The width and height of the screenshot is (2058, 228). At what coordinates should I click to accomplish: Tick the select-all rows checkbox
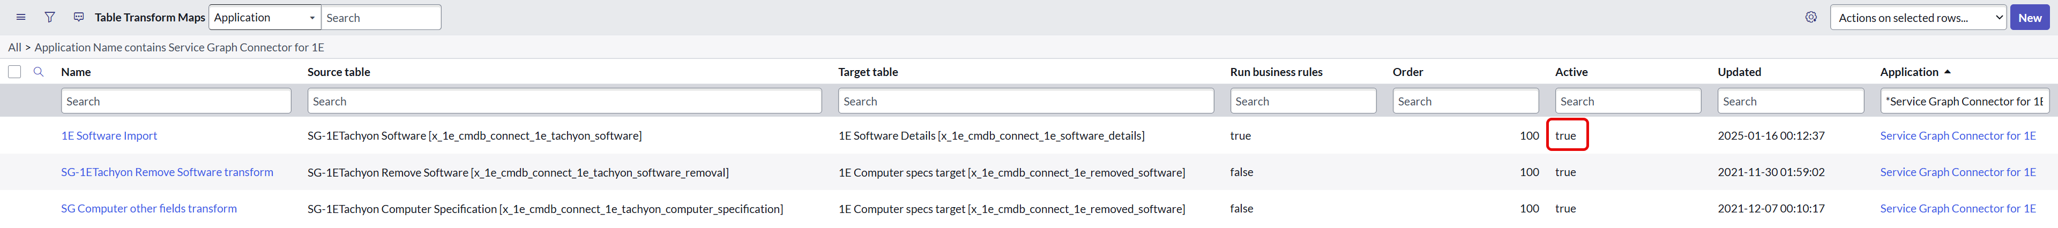[14, 72]
